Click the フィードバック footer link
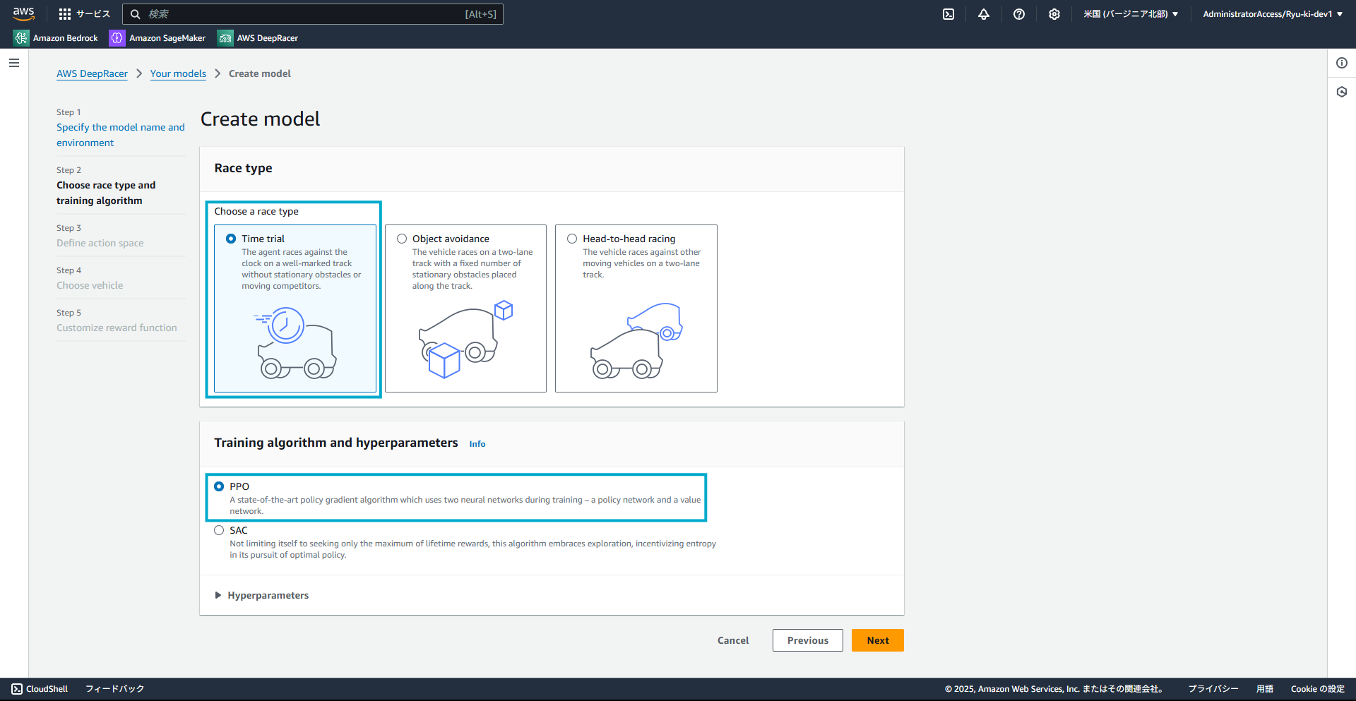 (114, 689)
